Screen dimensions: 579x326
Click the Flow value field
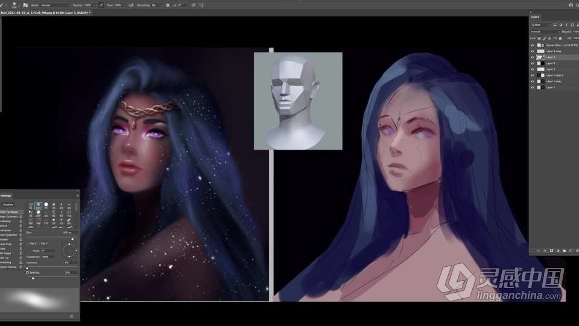[x=118, y=5]
